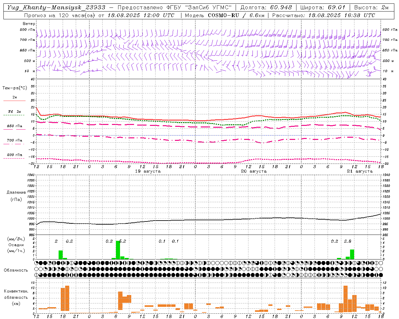The width and height of the screenshot is (399, 319).
Task: Click the 'Рассчитано: 18.08.2025 16:38 UTC' timestamp
Action: (324, 15)
